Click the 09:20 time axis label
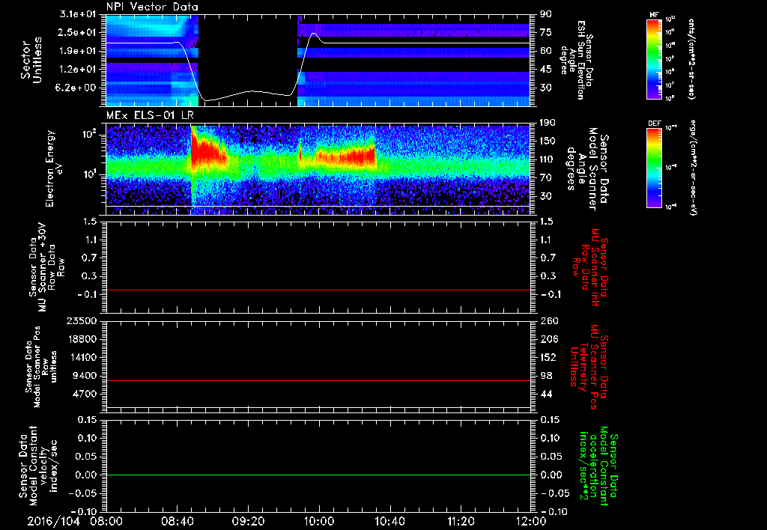Viewport: 767px width, 530px height. 248,521
